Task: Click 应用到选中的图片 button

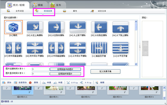Action: [x=65, y=69]
